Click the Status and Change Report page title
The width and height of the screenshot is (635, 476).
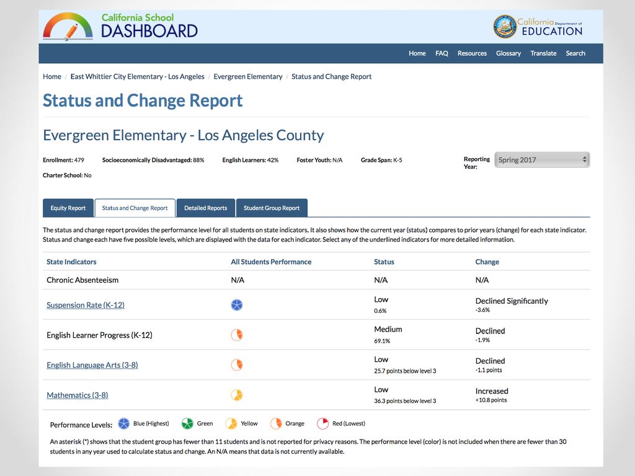click(143, 101)
